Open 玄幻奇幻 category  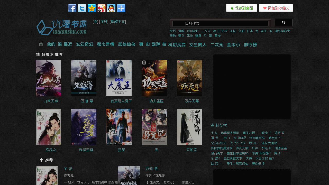(x=85, y=44)
